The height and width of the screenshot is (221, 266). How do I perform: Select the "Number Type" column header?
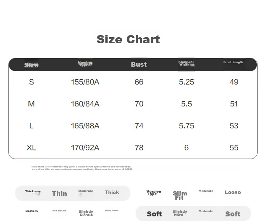[x=85, y=63]
